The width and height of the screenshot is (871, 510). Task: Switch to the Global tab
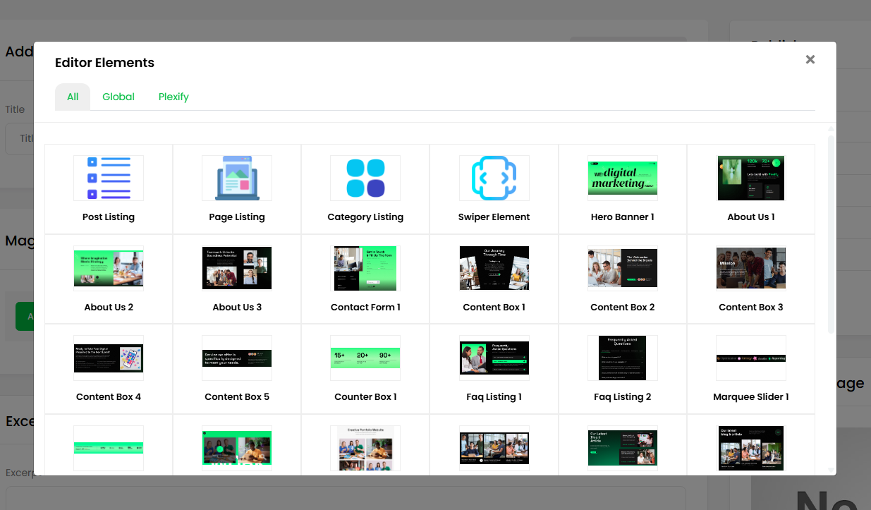tap(118, 97)
